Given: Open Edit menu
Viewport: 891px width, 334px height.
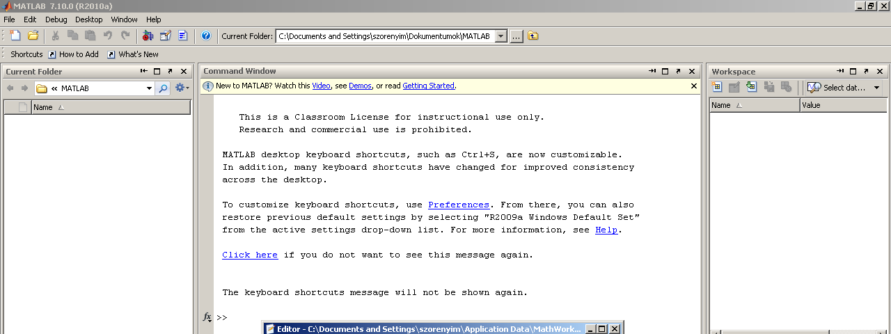Looking at the screenshot, I should (x=30, y=19).
